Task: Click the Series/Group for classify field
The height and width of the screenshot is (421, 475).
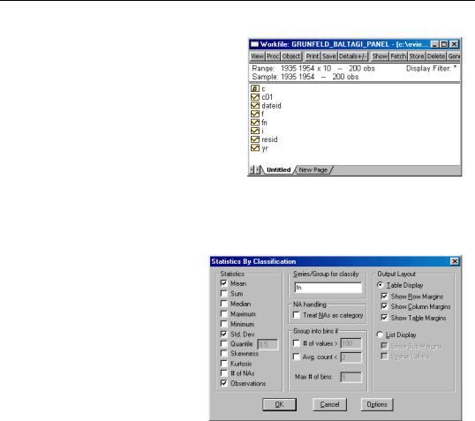Action: point(328,288)
